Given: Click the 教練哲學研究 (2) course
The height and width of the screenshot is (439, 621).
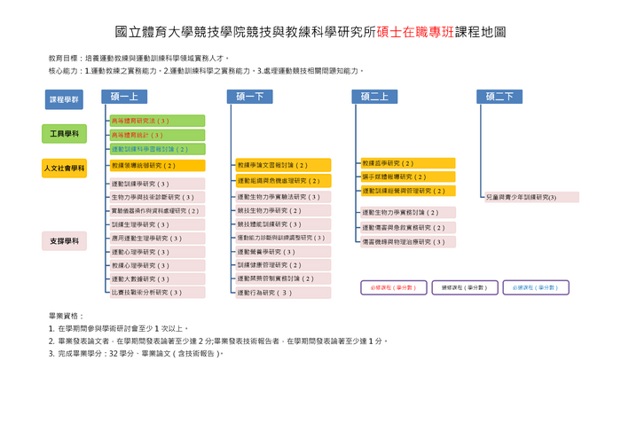Looking at the screenshot, I should tap(408, 163).
